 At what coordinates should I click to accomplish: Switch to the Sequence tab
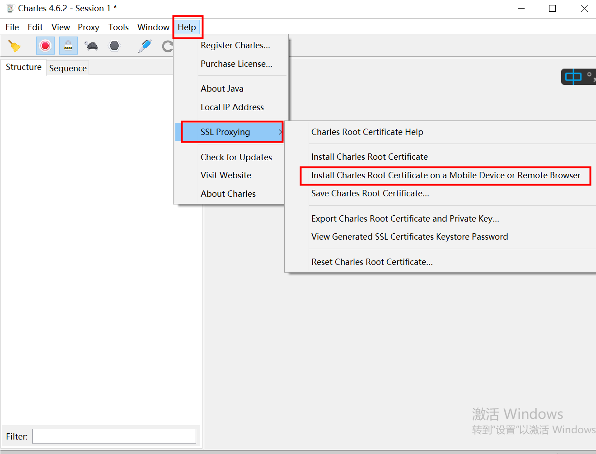(68, 68)
